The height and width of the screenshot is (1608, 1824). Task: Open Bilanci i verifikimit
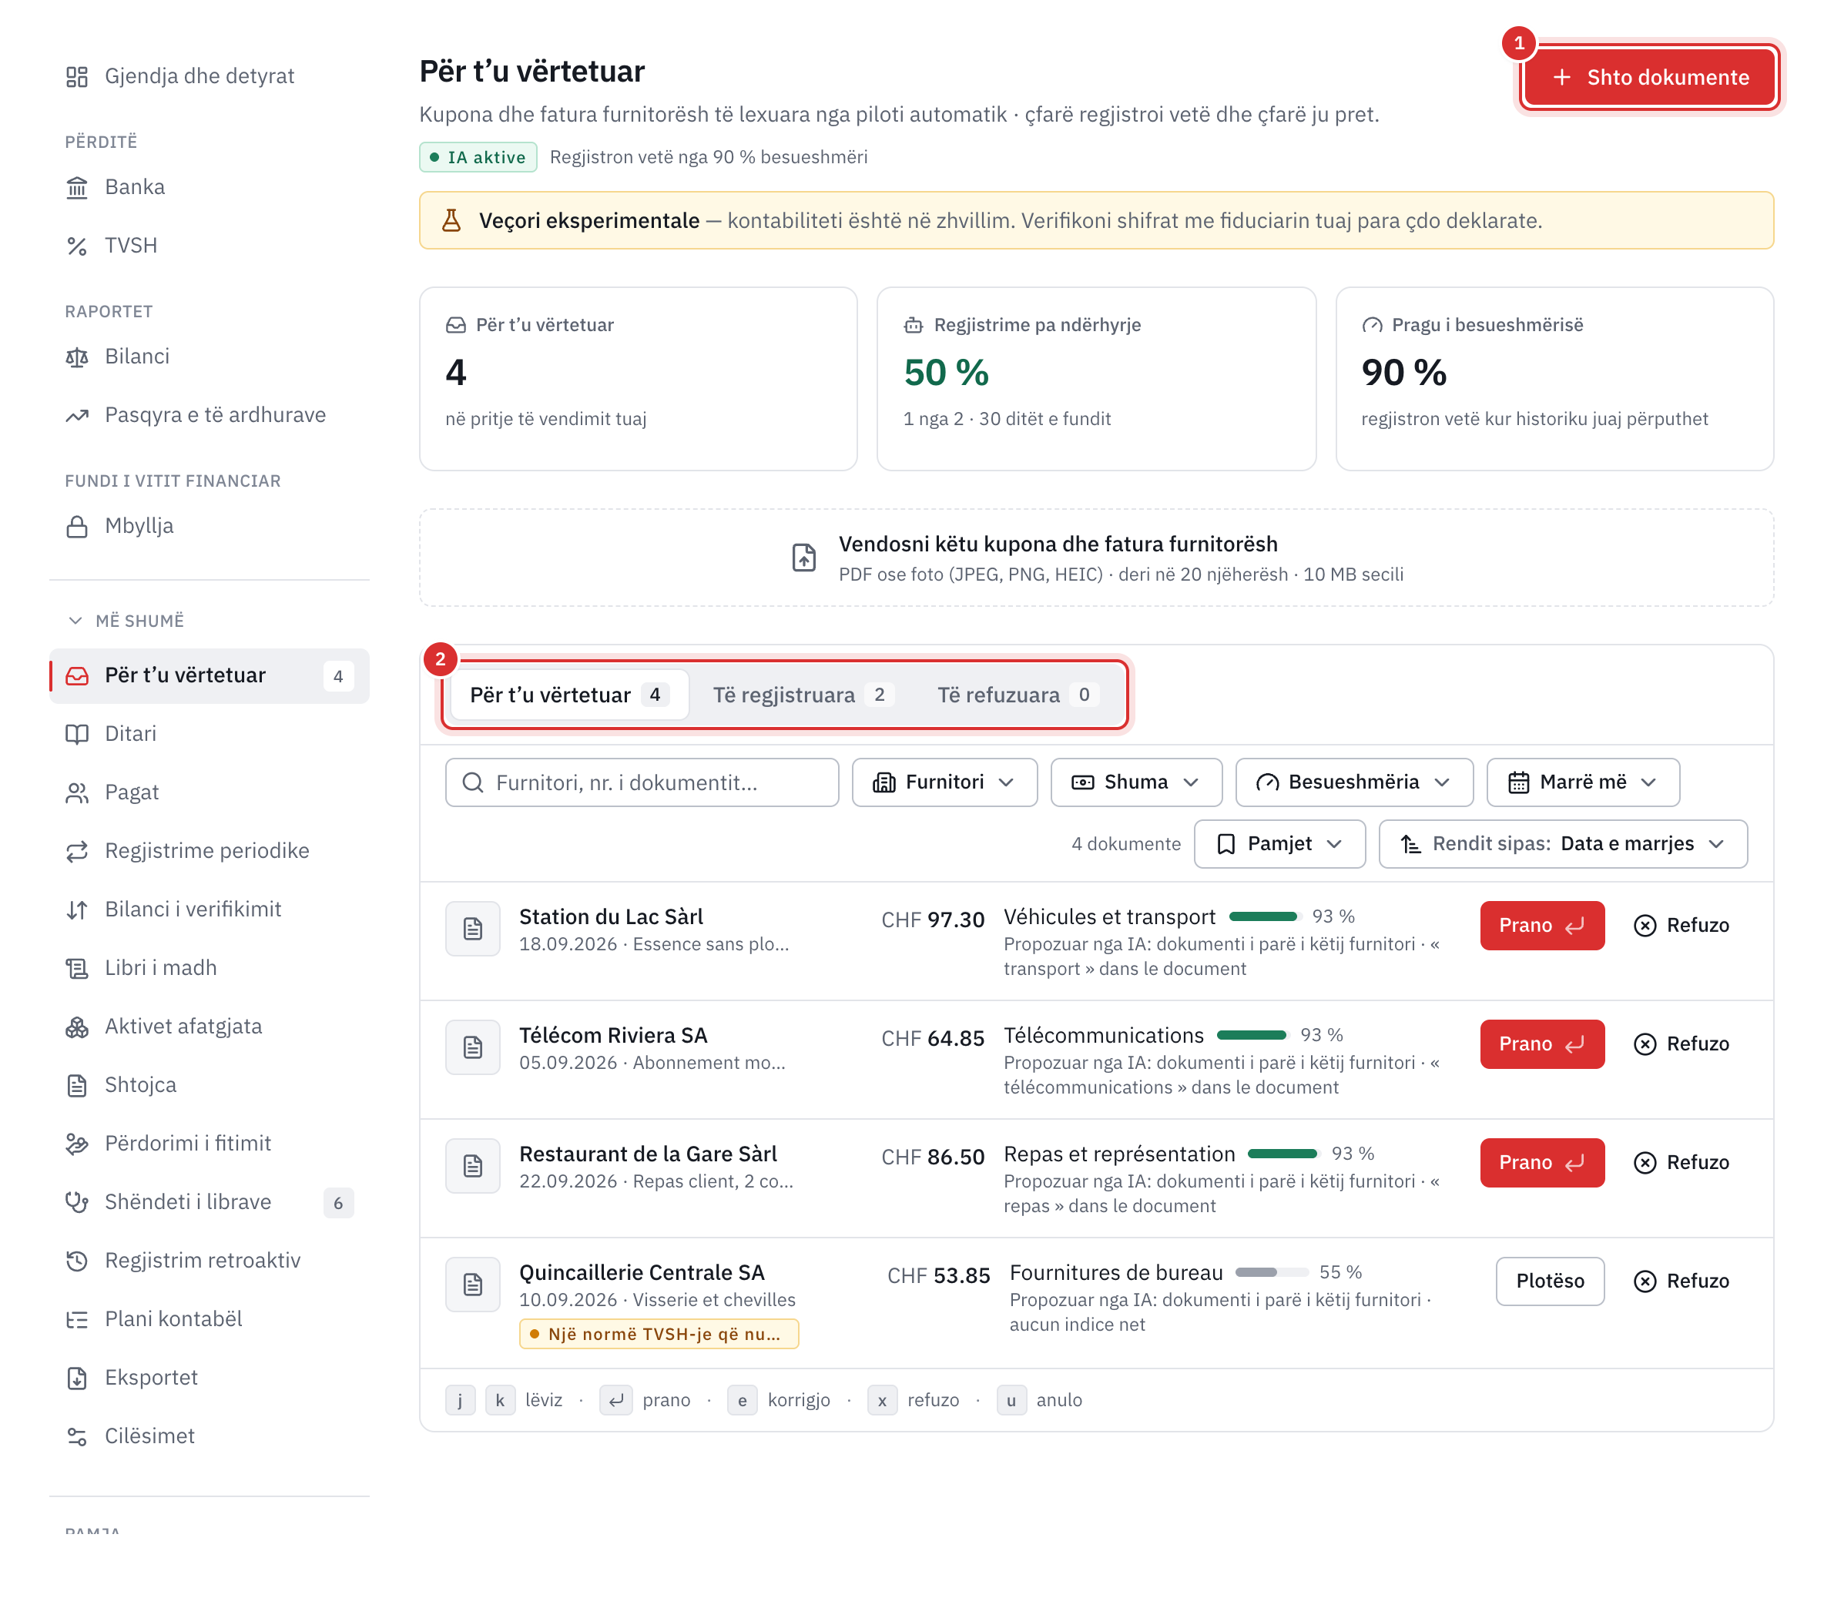pyautogui.click(x=208, y=910)
